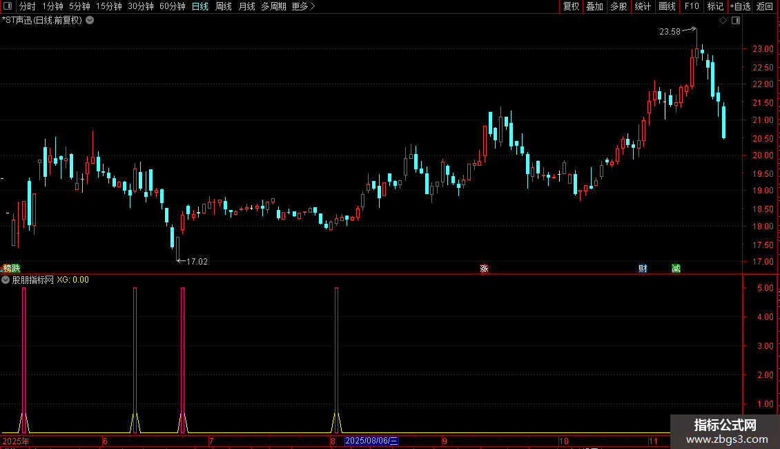Switch to 30分钟 period
This screenshot has width=780, height=449.
[x=141, y=6]
